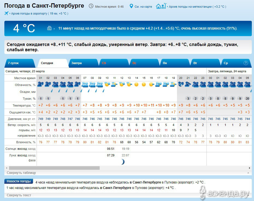This screenshot has width=254, height=201.
Task: Click the sunrise time 06:51
Action: (x=111, y=149)
